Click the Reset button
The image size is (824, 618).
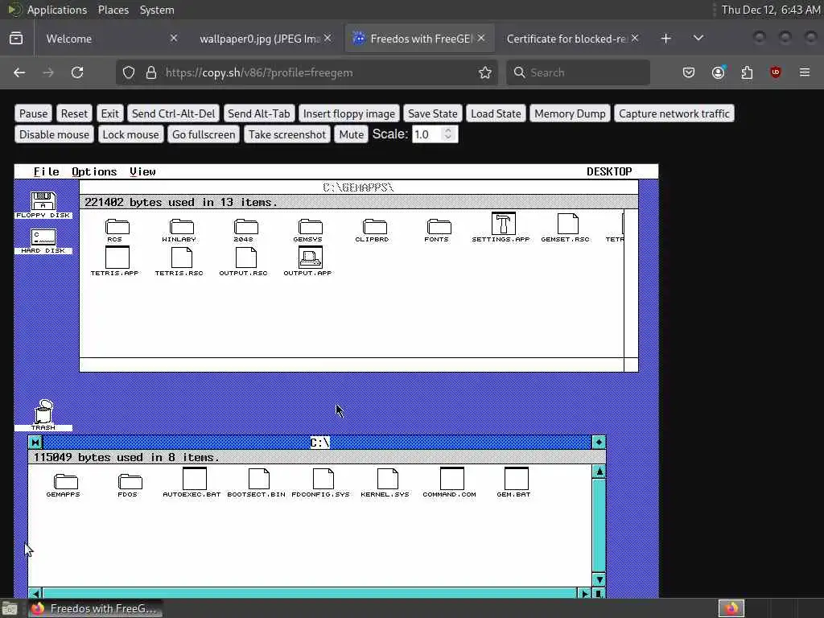74,113
